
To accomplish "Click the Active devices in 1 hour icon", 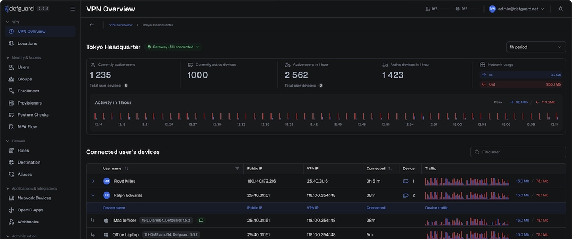I will (385, 65).
